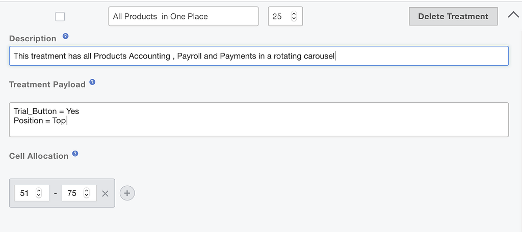522x232 pixels.
Task: Click the cell allocation end field showing 75
Action: (x=72, y=193)
